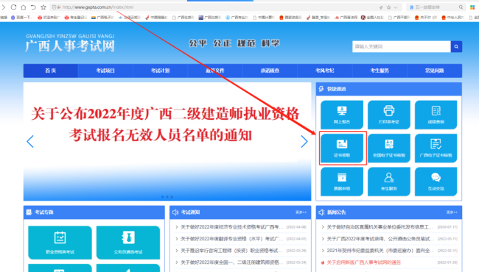Image resolution: width=479 pixels, height=272 pixels.
Task: Open 成绩查询 score query shortcut
Action: 436,115
